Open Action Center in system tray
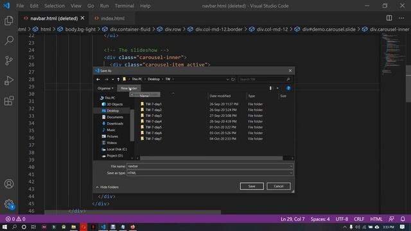 click(x=403, y=227)
